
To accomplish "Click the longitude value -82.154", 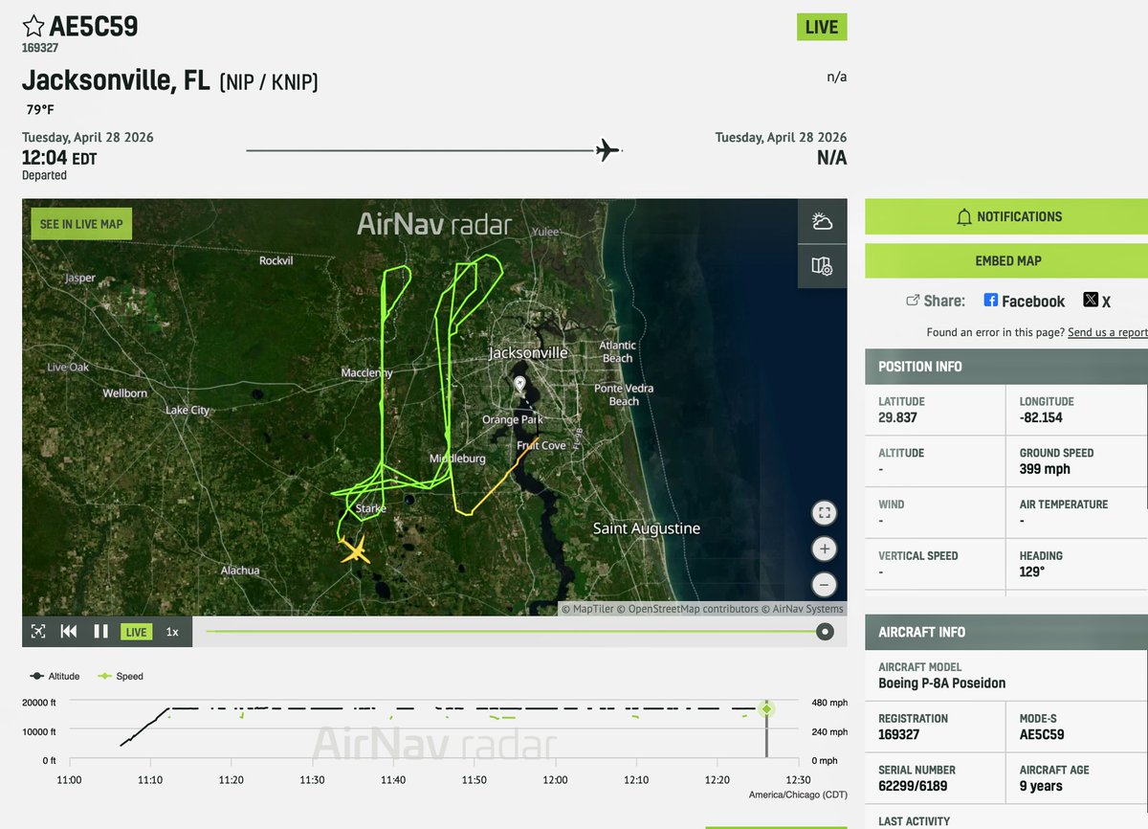I will tap(1041, 417).
